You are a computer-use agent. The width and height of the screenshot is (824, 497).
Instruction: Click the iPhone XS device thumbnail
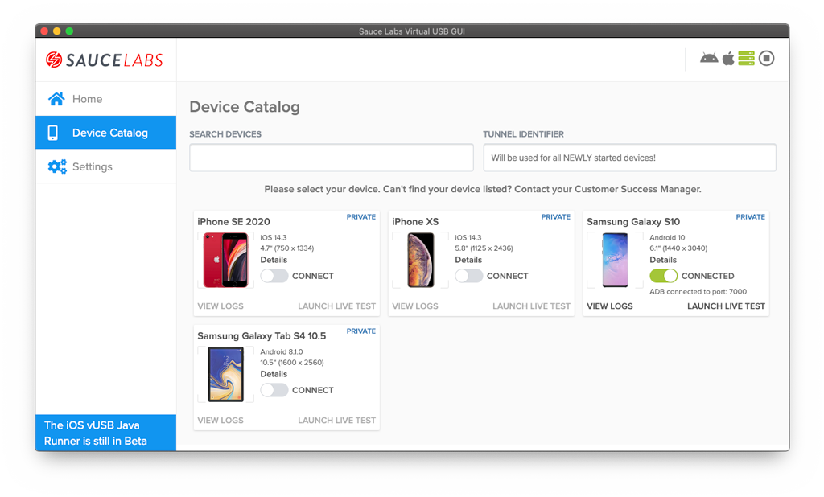point(421,260)
